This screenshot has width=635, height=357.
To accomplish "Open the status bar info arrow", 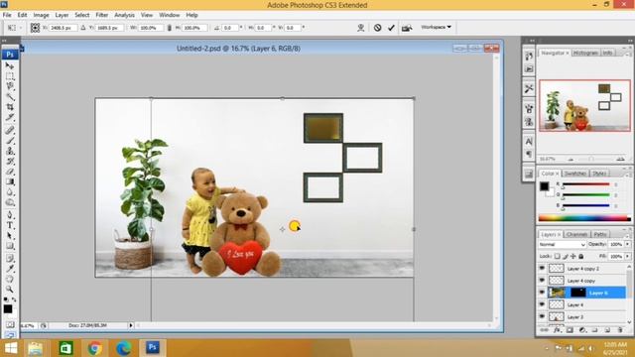I will [x=130, y=325].
